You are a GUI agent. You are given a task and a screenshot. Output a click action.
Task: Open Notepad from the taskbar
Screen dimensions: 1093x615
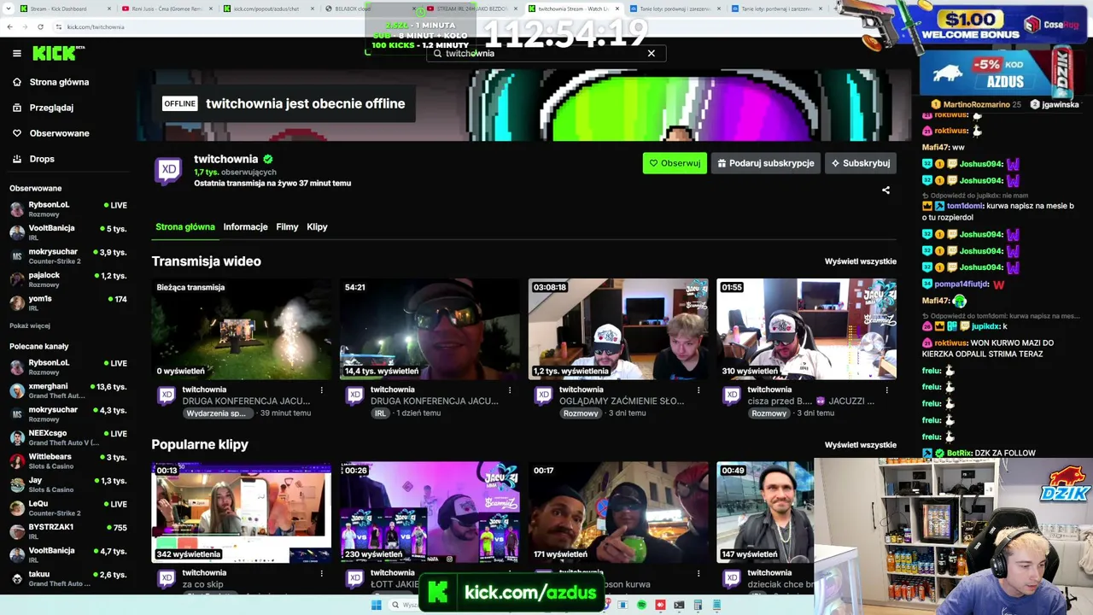[716, 605]
